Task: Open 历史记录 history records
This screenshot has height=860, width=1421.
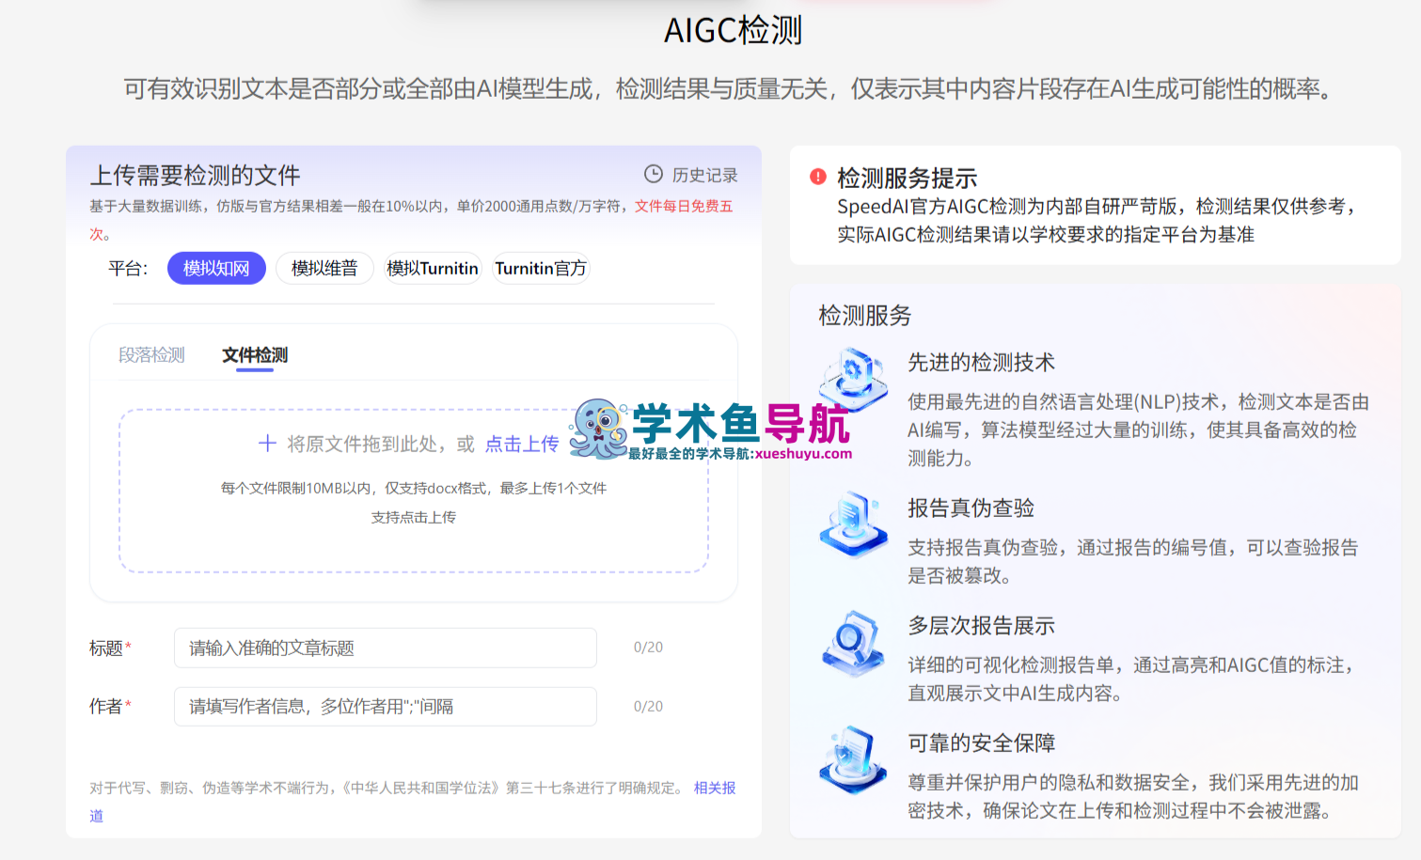Action: pyautogui.click(x=703, y=175)
